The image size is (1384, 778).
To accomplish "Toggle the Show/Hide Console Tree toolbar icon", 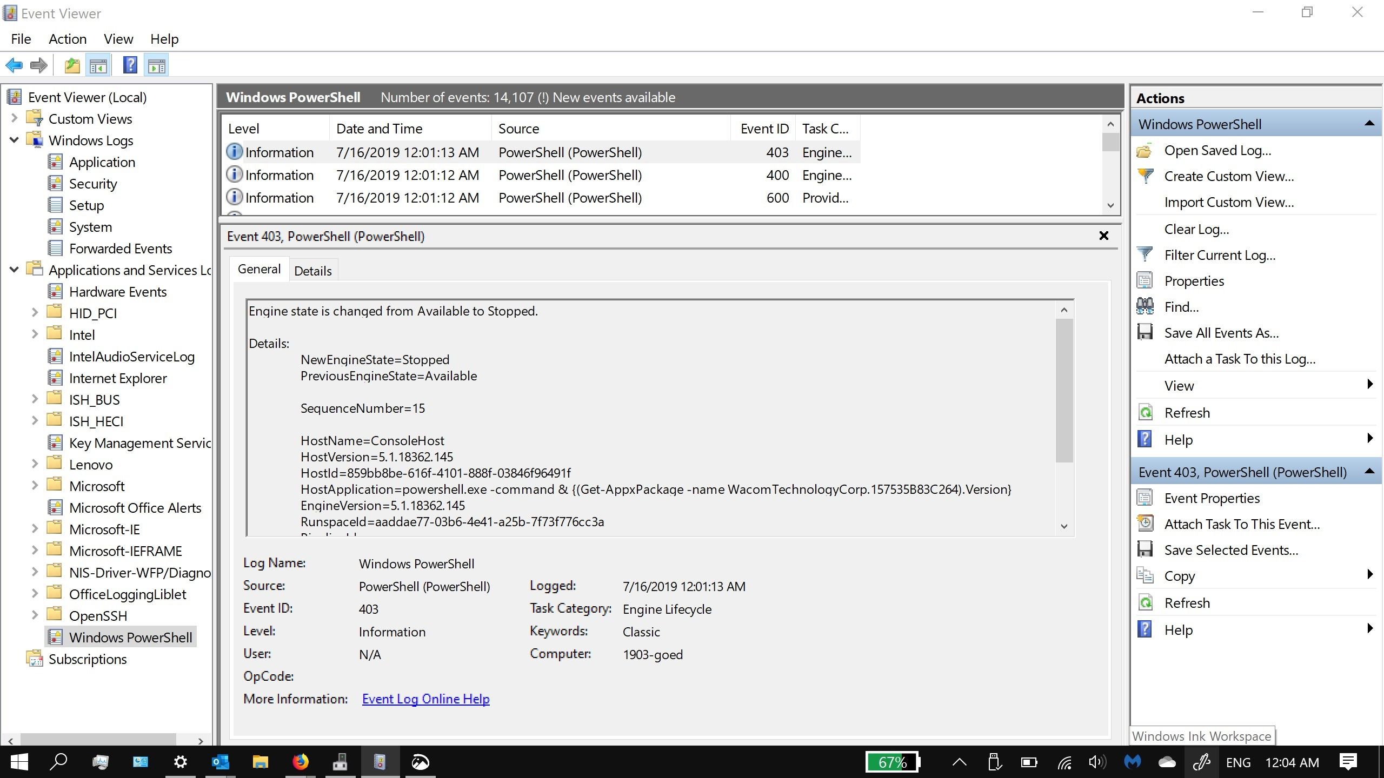I will pyautogui.click(x=98, y=66).
